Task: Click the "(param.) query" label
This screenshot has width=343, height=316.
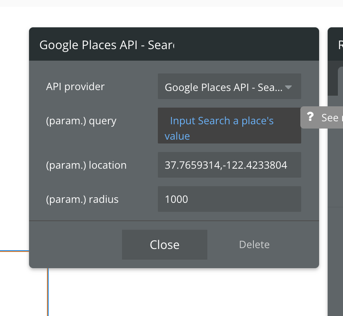Action: point(81,121)
